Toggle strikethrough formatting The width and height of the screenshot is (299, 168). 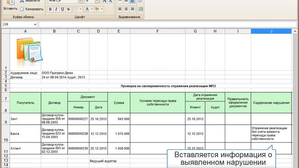click(69, 9)
